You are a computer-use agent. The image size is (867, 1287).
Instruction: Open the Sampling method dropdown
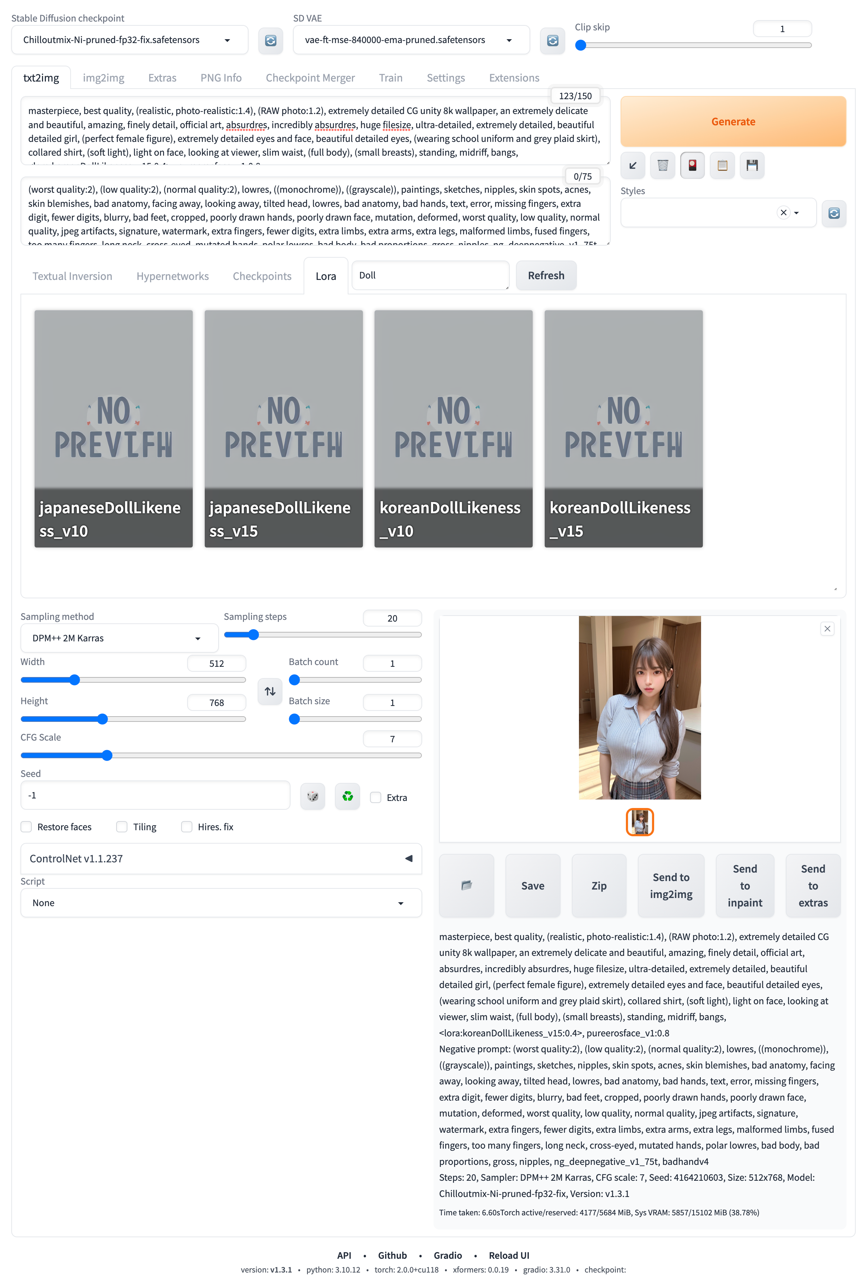click(119, 638)
